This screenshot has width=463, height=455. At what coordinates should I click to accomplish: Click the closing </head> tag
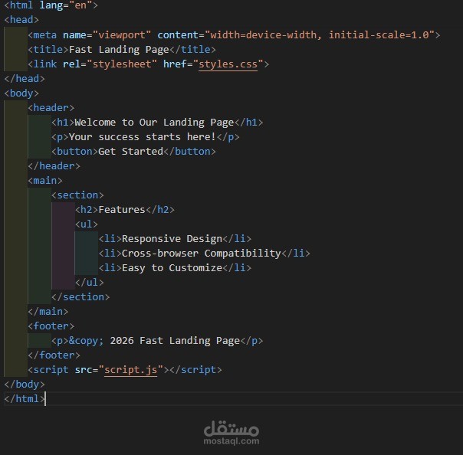click(x=25, y=79)
